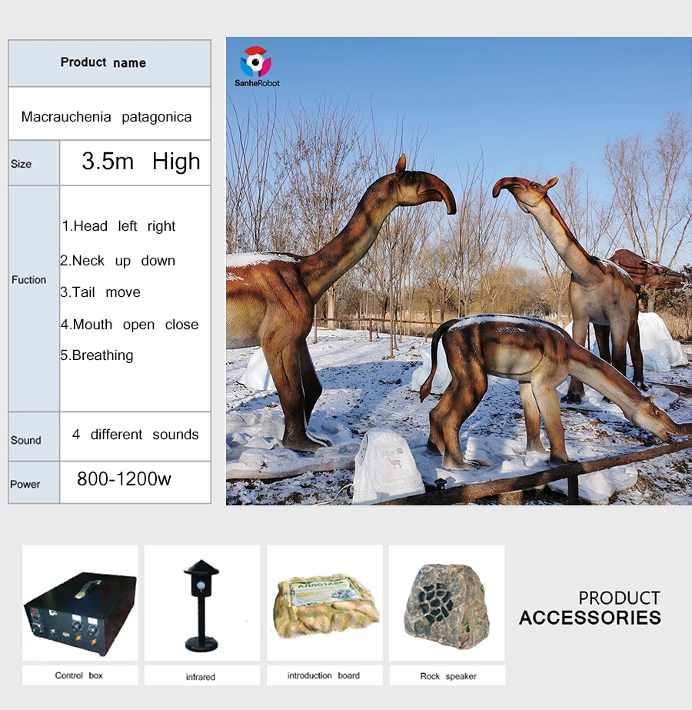Click the Rock speaker label
Image resolution: width=692 pixels, height=710 pixels.
[x=448, y=676]
